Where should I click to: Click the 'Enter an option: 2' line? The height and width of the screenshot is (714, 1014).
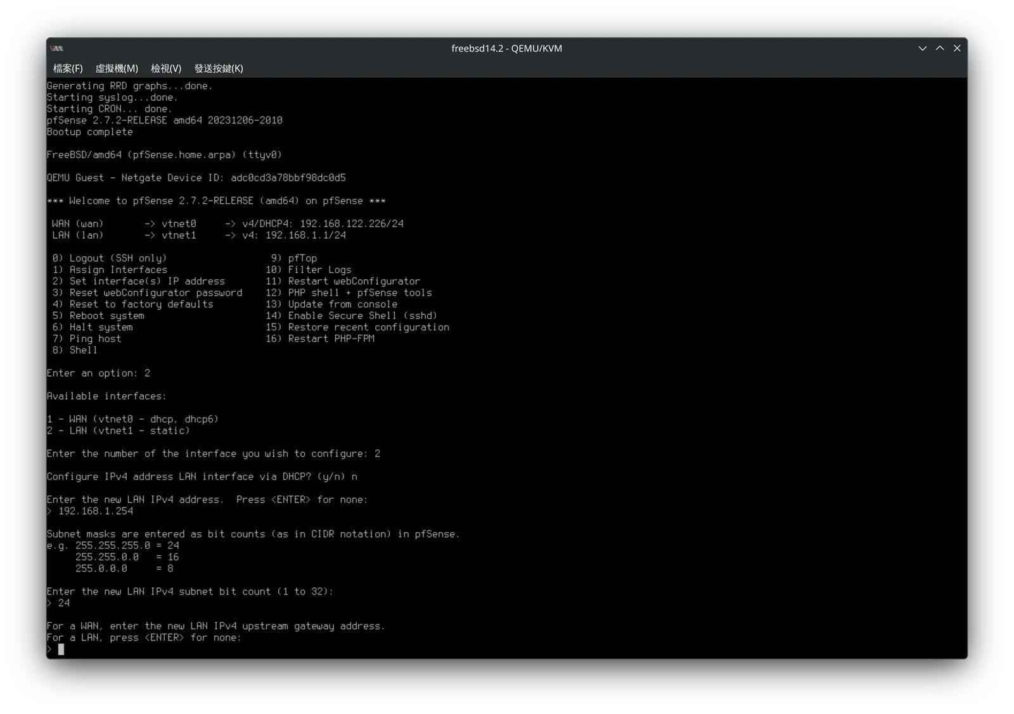pyautogui.click(x=99, y=373)
